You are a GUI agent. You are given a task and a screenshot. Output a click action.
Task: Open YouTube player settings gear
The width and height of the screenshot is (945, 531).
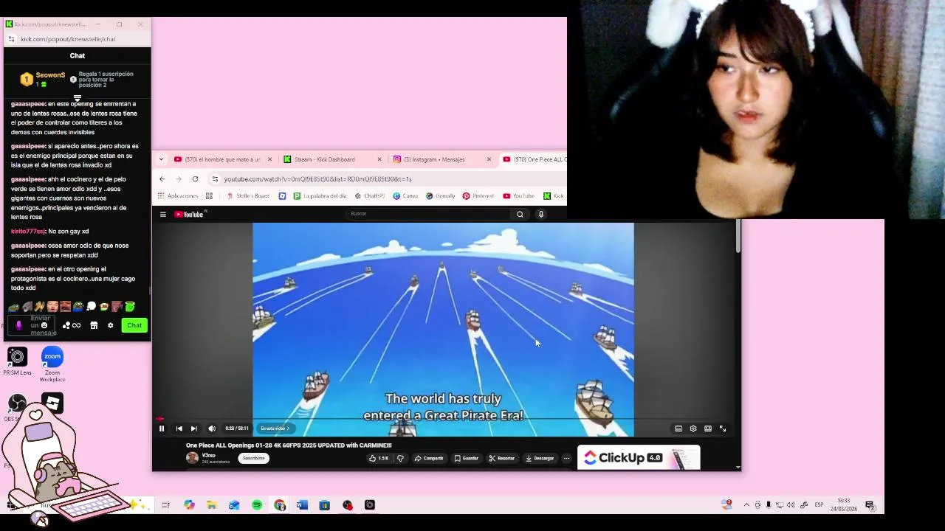(693, 428)
